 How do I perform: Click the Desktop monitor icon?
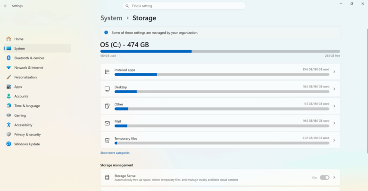pos(107,89)
